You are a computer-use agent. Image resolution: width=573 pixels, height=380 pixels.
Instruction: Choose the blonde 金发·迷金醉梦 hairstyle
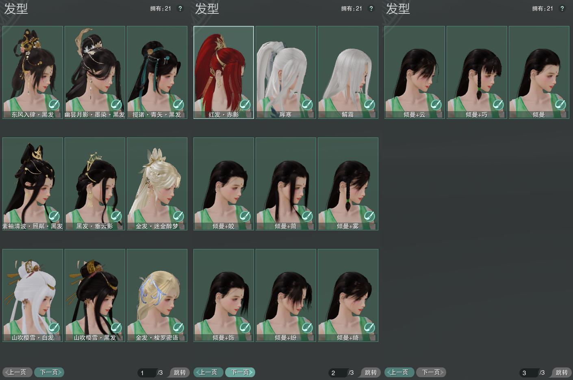click(x=157, y=184)
